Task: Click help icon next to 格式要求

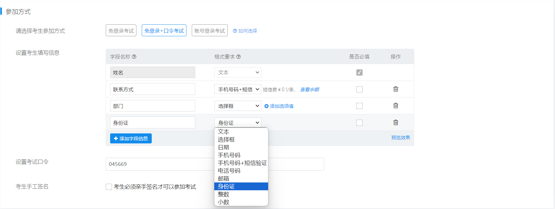Action: (x=238, y=57)
